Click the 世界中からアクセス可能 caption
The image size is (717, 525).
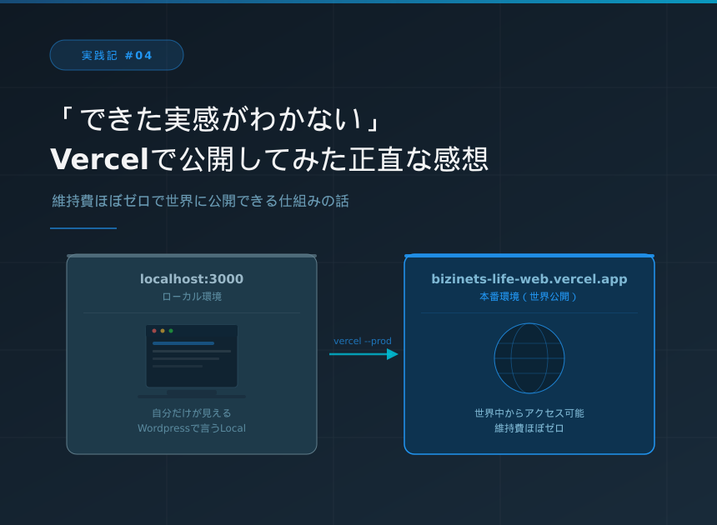(x=529, y=413)
